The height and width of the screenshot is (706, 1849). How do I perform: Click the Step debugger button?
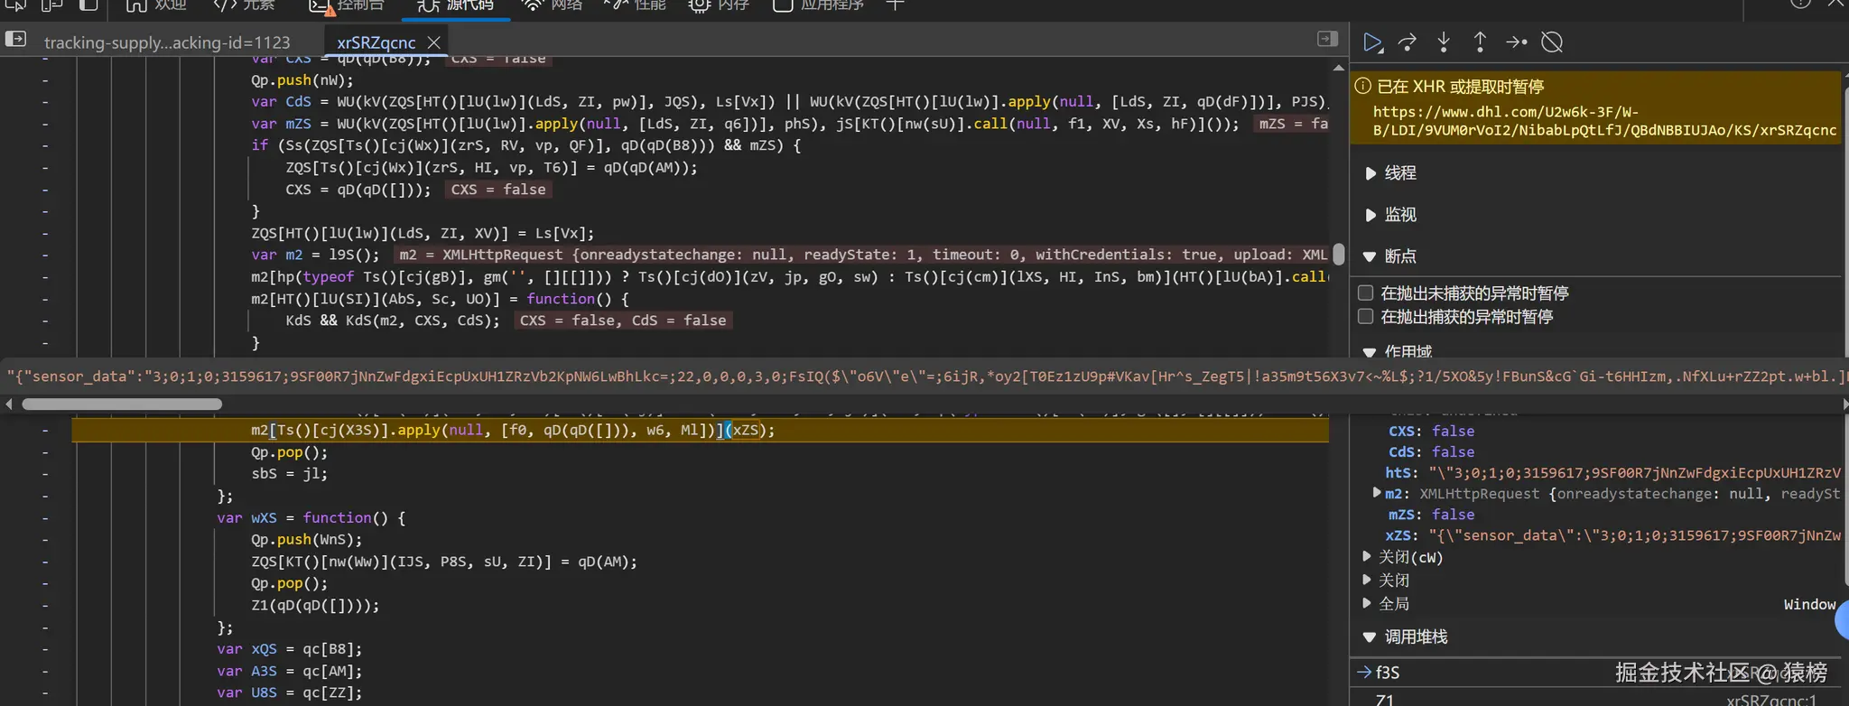1517,42
